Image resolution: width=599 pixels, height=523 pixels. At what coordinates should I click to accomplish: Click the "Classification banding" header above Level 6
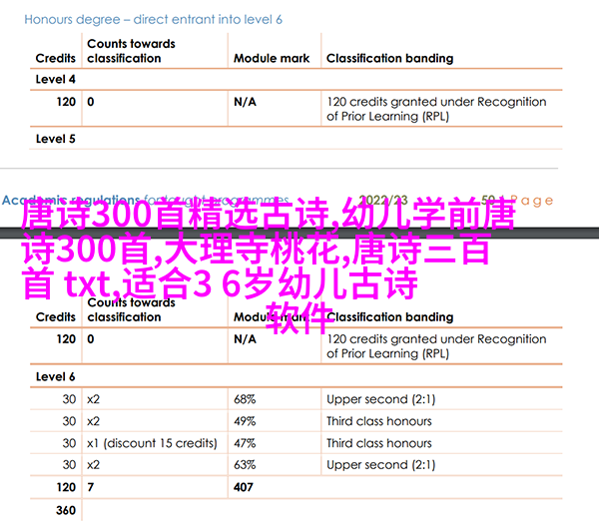(x=389, y=317)
